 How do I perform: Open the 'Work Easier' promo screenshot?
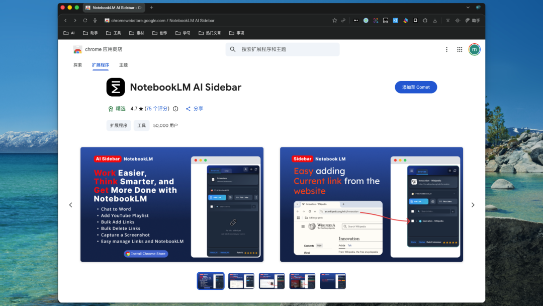pos(172,204)
